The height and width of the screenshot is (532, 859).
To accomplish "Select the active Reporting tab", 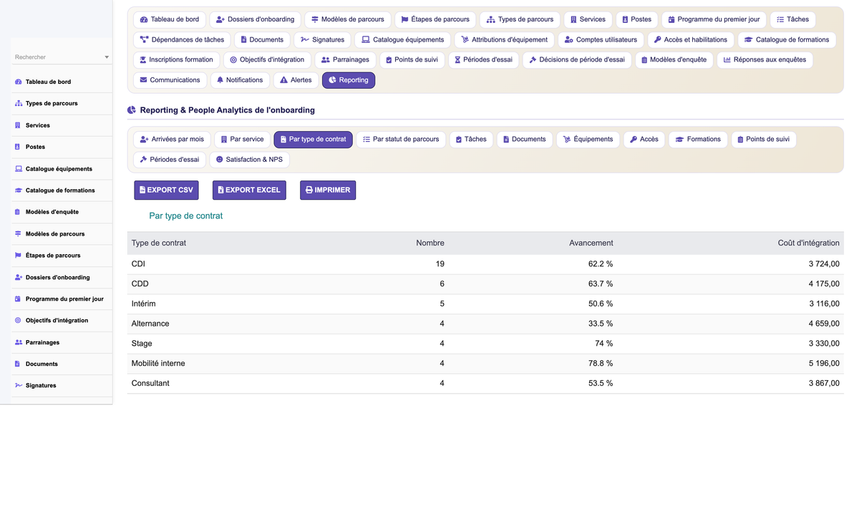I will coord(349,80).
